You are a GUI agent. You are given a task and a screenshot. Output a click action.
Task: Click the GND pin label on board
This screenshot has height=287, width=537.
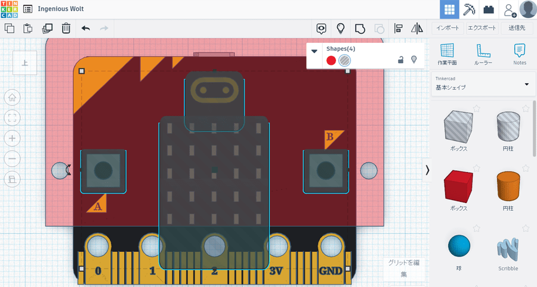coord(331,271)
